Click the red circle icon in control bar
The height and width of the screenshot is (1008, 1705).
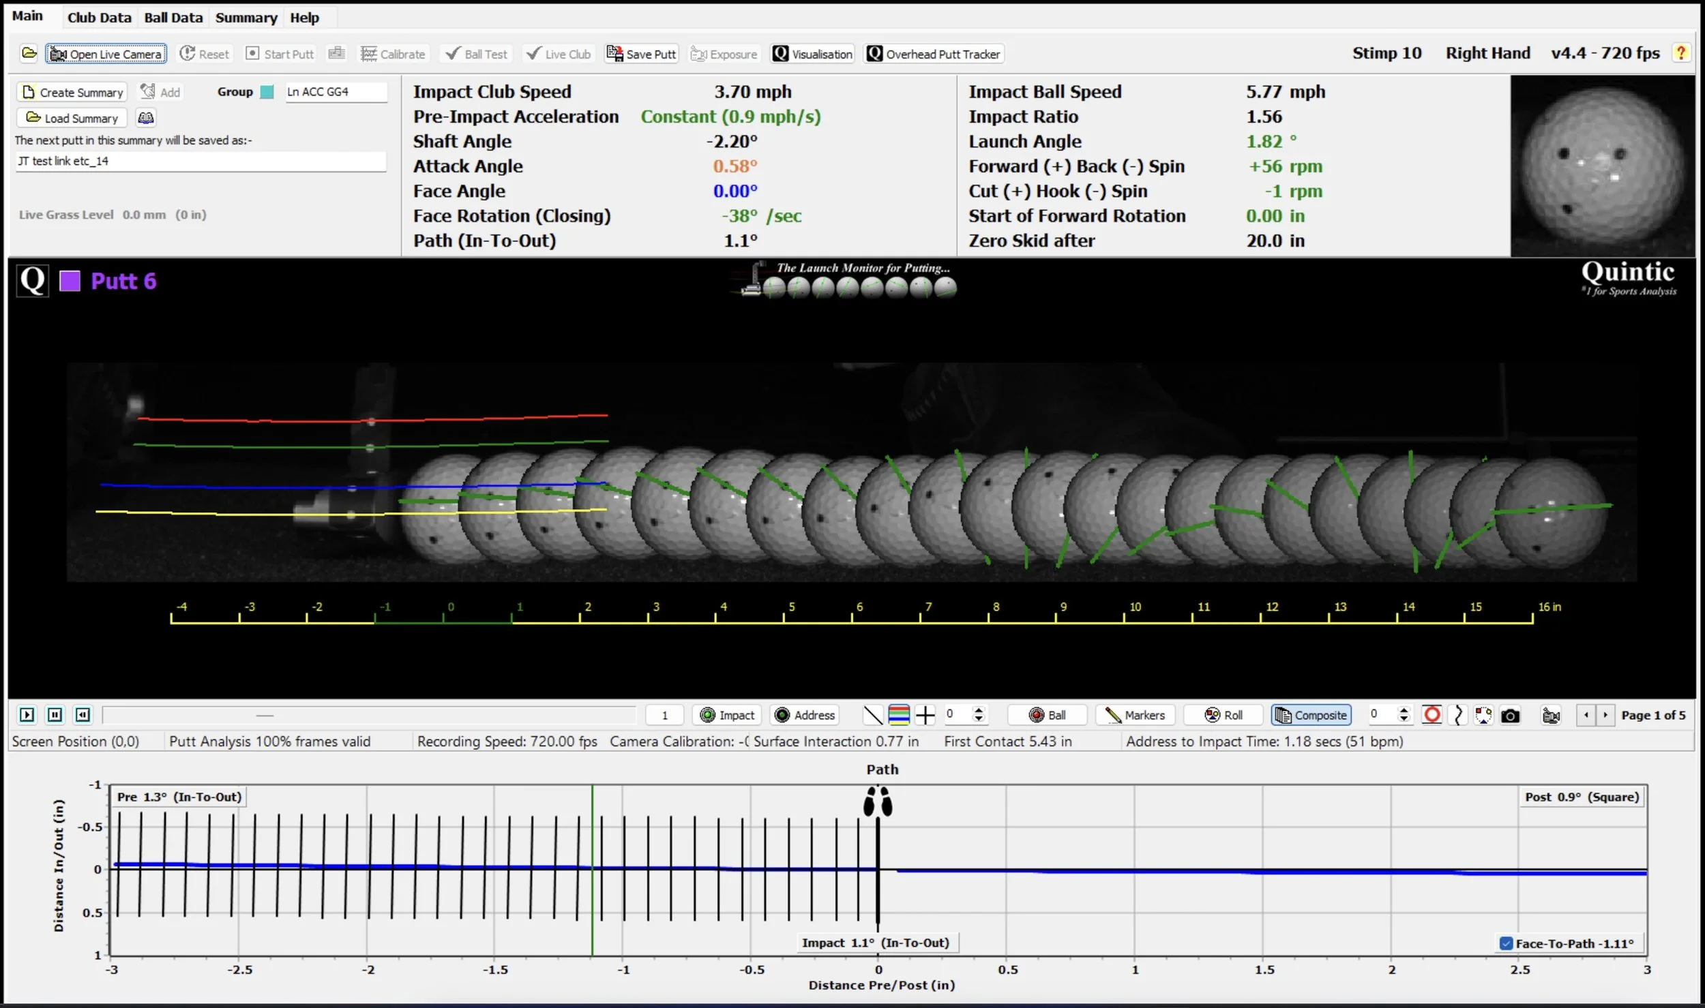[1432, 715]
